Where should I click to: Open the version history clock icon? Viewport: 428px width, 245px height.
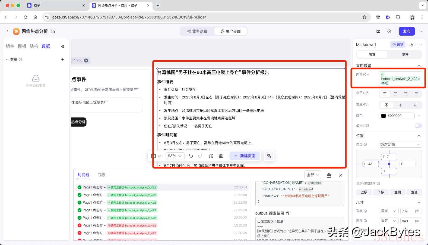pyautogui.click(x=389, y=31)
